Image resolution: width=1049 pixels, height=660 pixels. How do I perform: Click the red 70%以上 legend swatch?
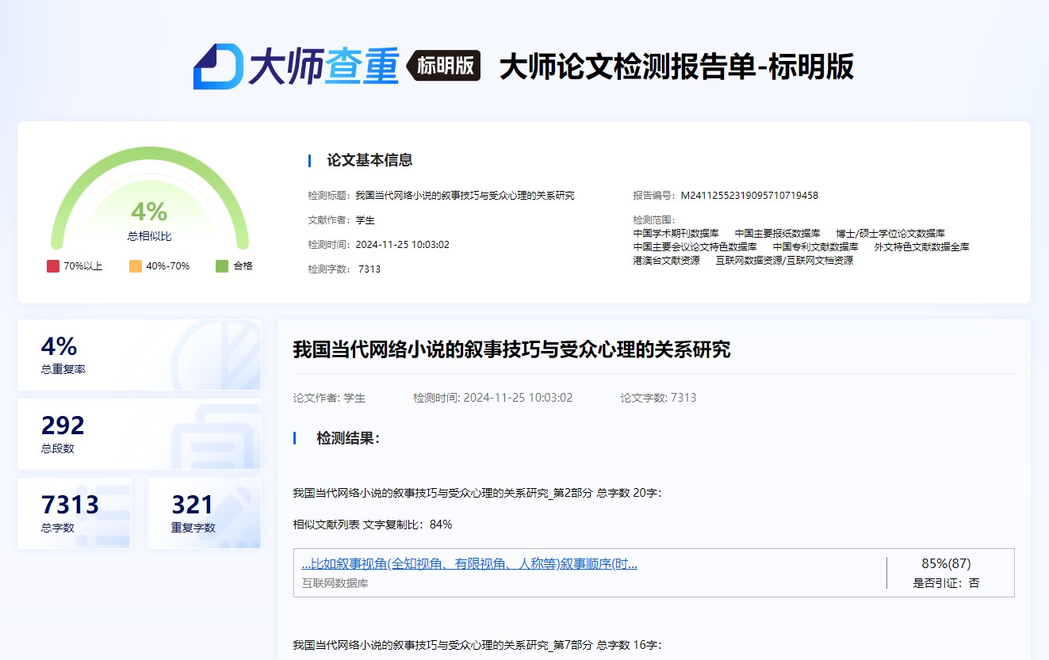(x=53, y=266)
